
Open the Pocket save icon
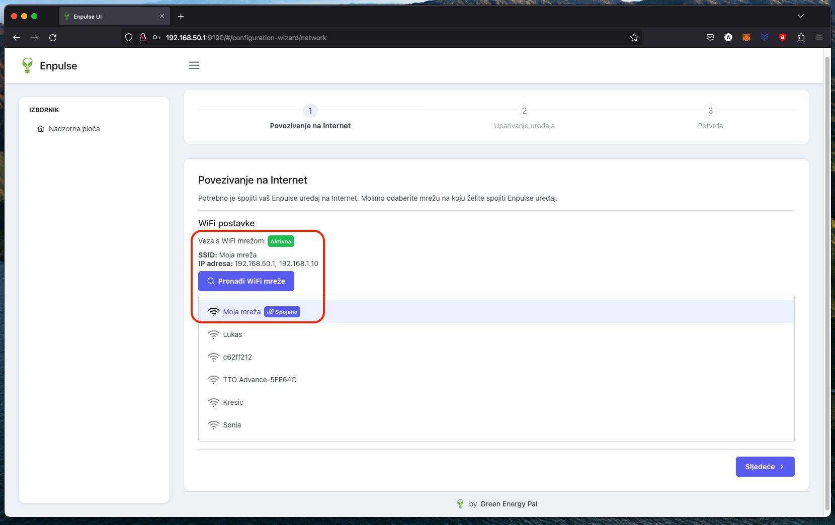[x=710, y=37]
